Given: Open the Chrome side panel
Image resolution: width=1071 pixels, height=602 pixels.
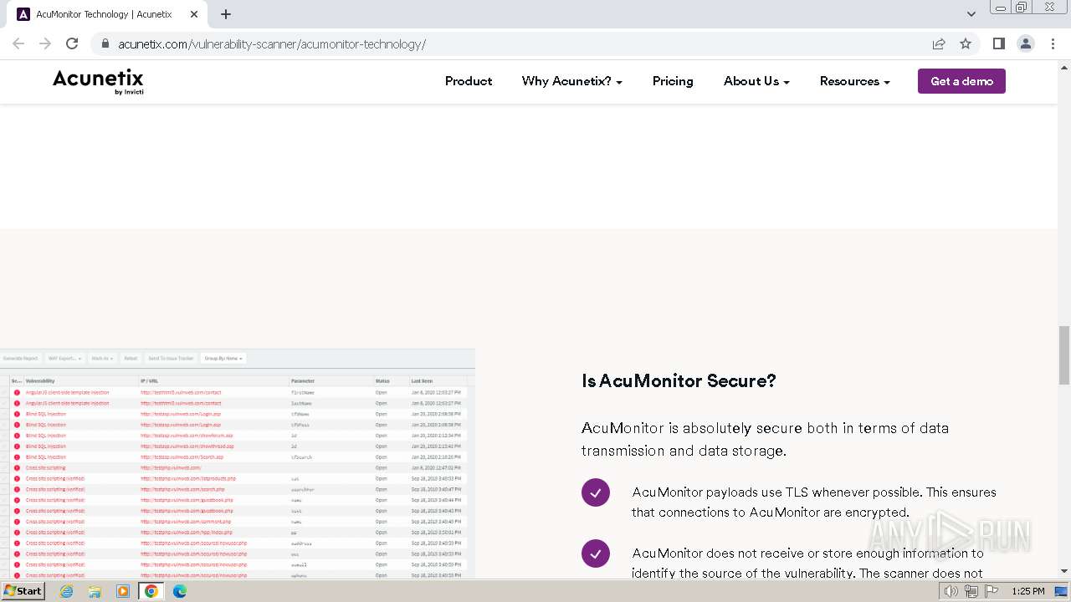Looking at the screenshot, I should tap(998, 43).
